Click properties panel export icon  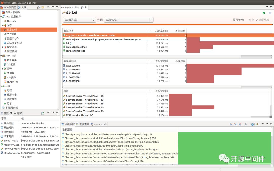43,113
